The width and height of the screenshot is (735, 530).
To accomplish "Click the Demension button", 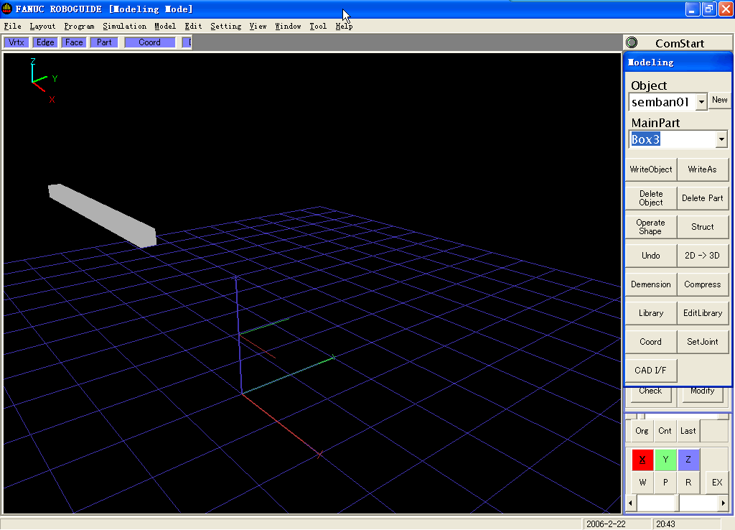I will point(650,284).
